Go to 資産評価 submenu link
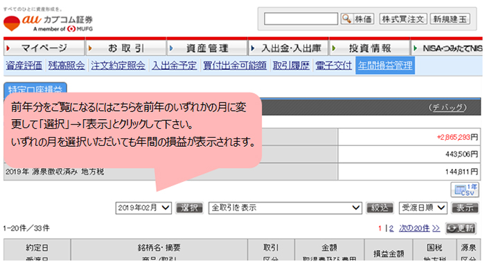The height and width of the screenshot is (263, 485). 24,66
